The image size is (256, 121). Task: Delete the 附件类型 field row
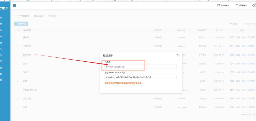243,55
